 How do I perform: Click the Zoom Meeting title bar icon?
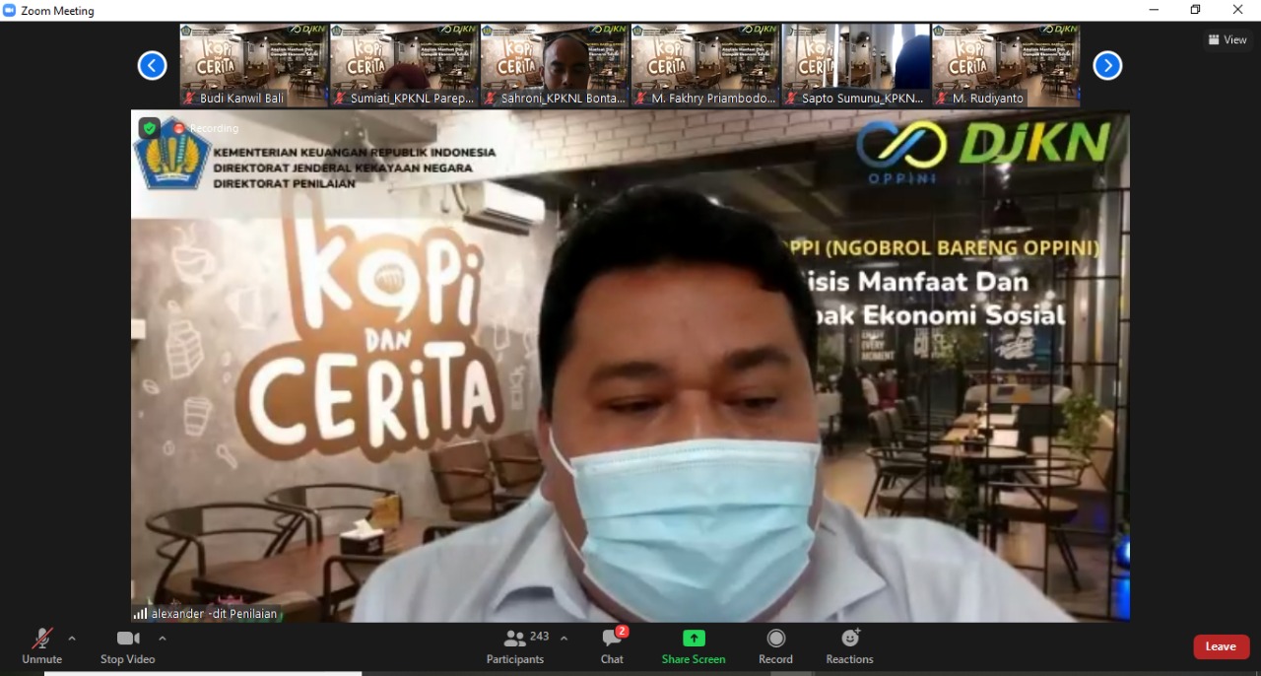tap(10, 10)
